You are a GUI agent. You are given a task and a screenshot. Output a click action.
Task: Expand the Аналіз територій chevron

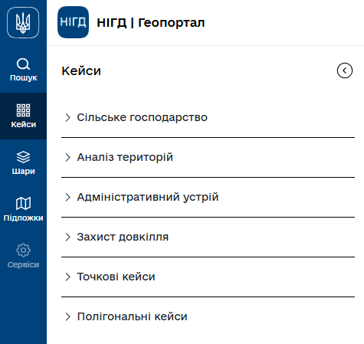[x=67, y=157]
